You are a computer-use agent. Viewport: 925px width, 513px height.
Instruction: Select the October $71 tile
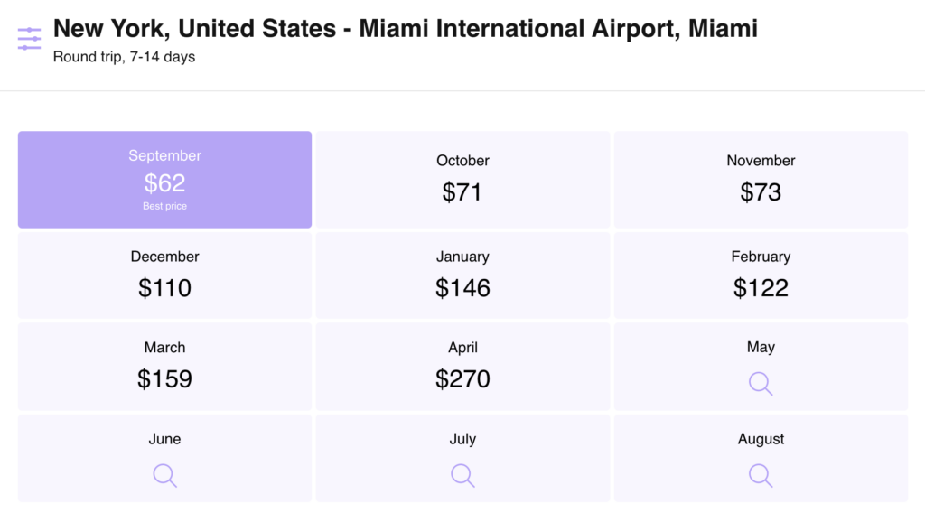(x=462, y=180)
